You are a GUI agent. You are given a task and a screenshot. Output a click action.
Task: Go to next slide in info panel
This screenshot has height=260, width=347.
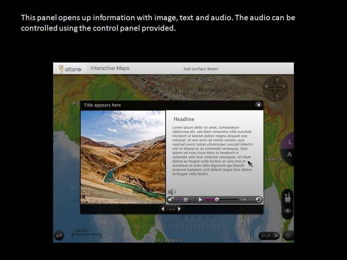[179, 209]
